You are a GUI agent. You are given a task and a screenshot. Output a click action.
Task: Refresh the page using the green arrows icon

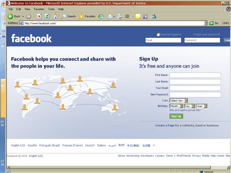pos(47,16)
